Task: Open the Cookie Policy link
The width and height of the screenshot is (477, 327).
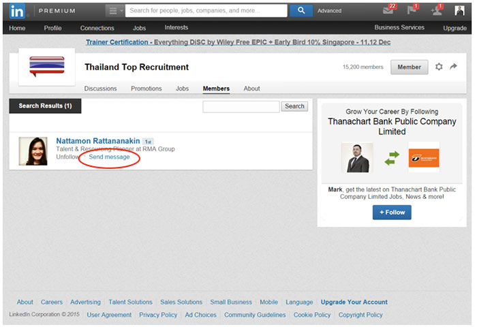Action: 312,315
